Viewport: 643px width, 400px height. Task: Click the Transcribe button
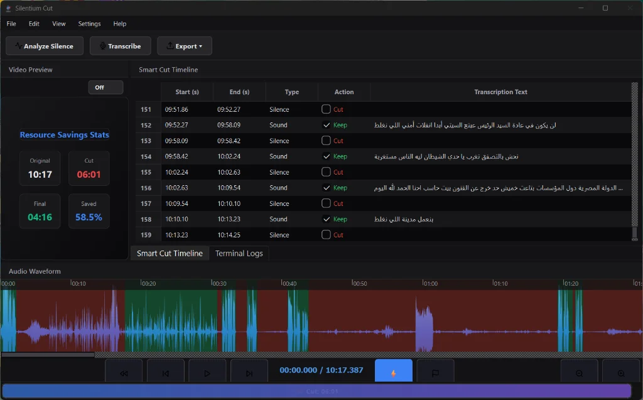(x=120, y=46)
